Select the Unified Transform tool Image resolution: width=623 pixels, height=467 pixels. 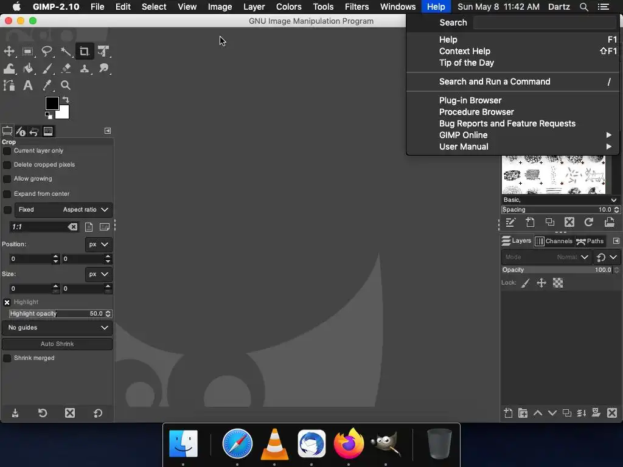(103, 51)
